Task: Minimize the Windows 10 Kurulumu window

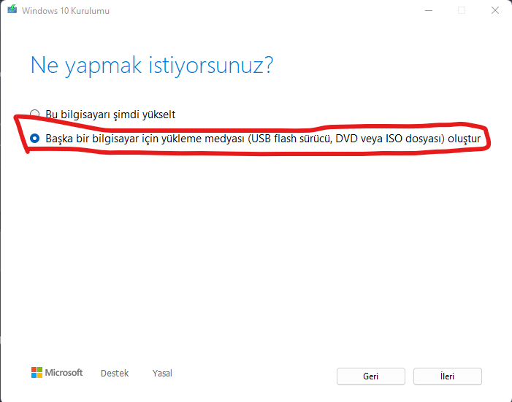Action: point(429,10)
